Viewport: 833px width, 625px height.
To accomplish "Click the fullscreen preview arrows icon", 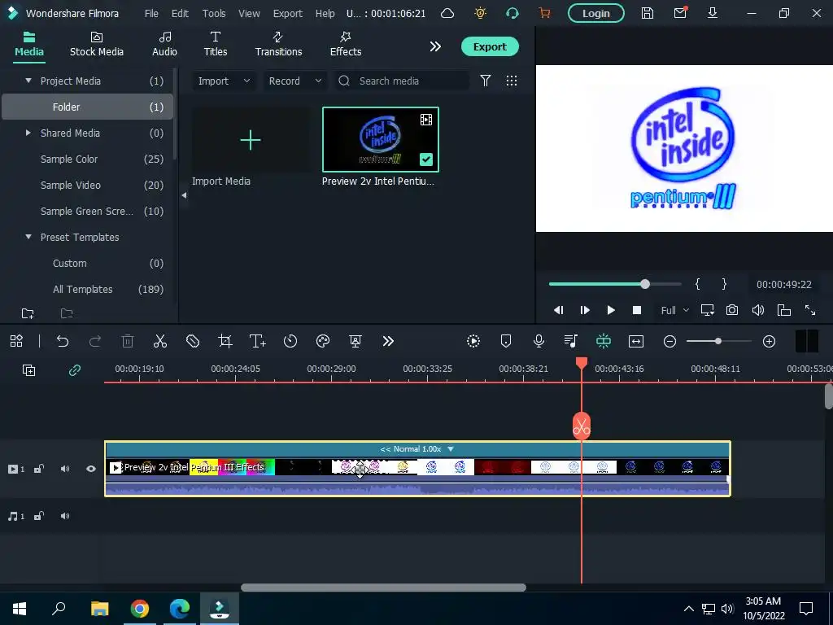I will (810, 310).
